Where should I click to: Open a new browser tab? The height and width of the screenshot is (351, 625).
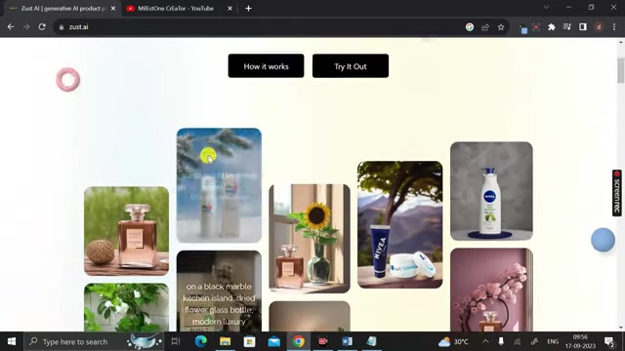tap(248, 9)
